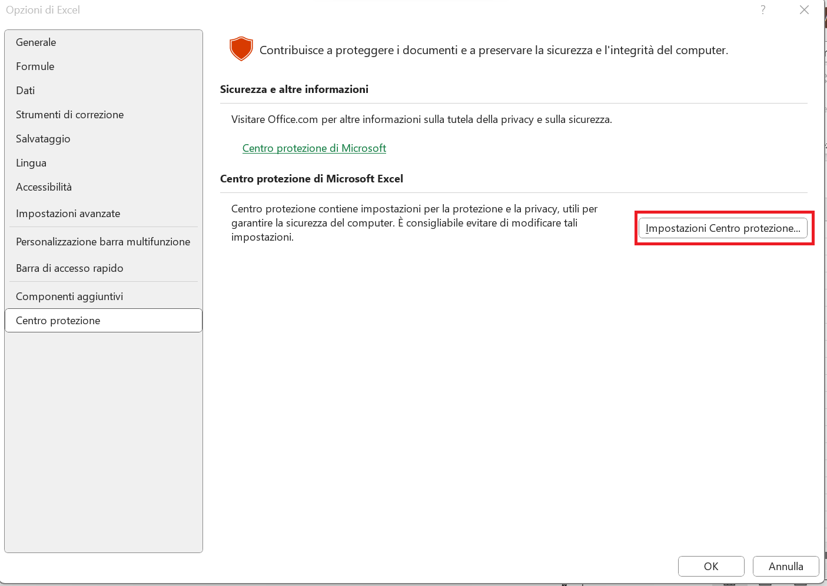Select Formule in the sidebar
This screenshot has width=827, height=586.
click(x=103, y=66)
